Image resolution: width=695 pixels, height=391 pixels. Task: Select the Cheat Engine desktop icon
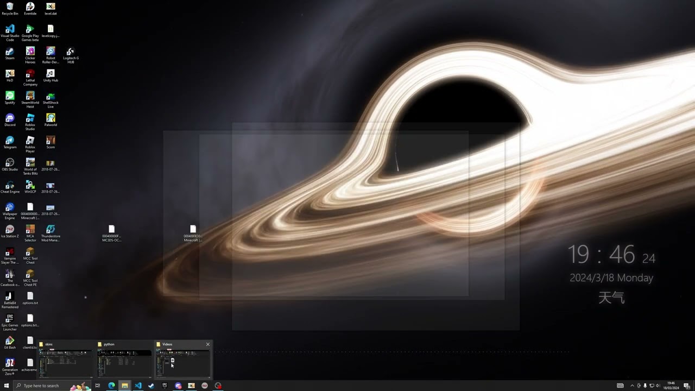(x=10, y=187)
